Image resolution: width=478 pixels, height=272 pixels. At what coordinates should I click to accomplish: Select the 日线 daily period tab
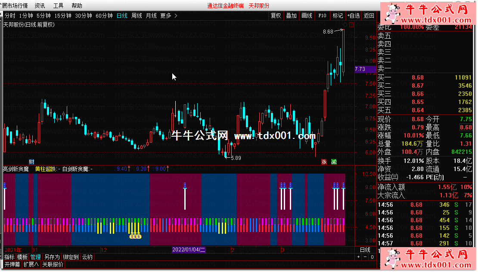[122, 15]
